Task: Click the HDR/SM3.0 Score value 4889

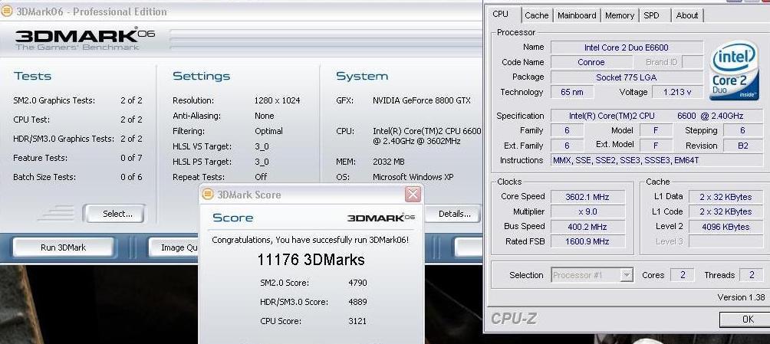Action: [x=357, y=302]
